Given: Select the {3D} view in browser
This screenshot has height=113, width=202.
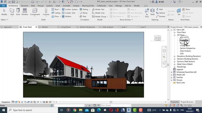Looking at the screenshot, I should pyautogui.click(x=182, y=54).
